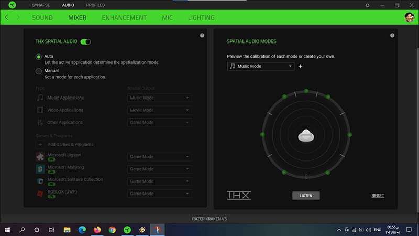Image resolution: width=419 pixels, height=236 pixels.
Task: Click the top-left green speaker dot on circle
Action: [284, 96]
